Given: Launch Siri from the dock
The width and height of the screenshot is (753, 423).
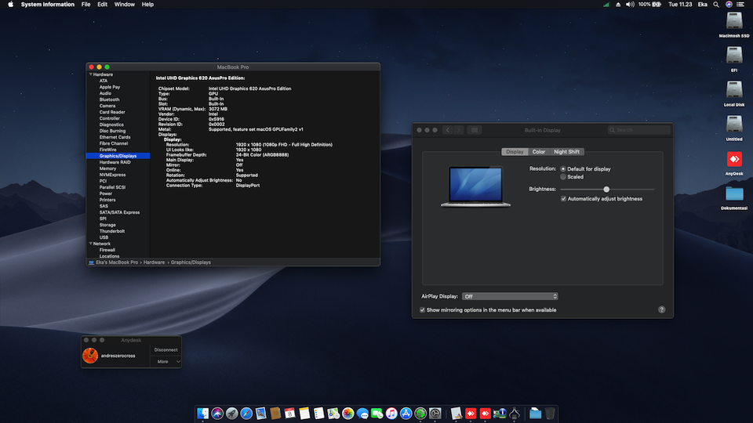Looking at the screenshot, I should click(218, 413).
